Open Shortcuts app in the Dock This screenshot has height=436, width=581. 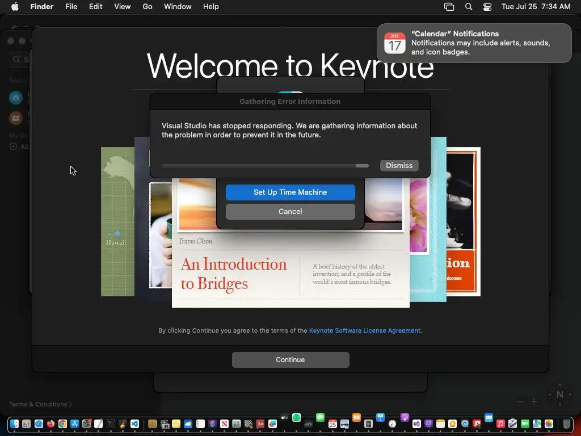212,424
